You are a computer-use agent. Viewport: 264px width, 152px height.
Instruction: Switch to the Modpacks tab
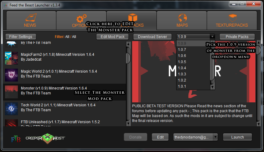pos(132,21)
